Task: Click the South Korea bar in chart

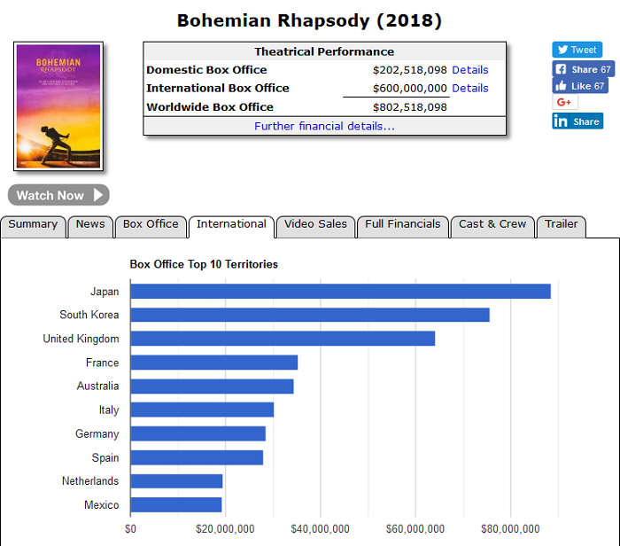Action: pyautogui.click(x=310, y=315)
